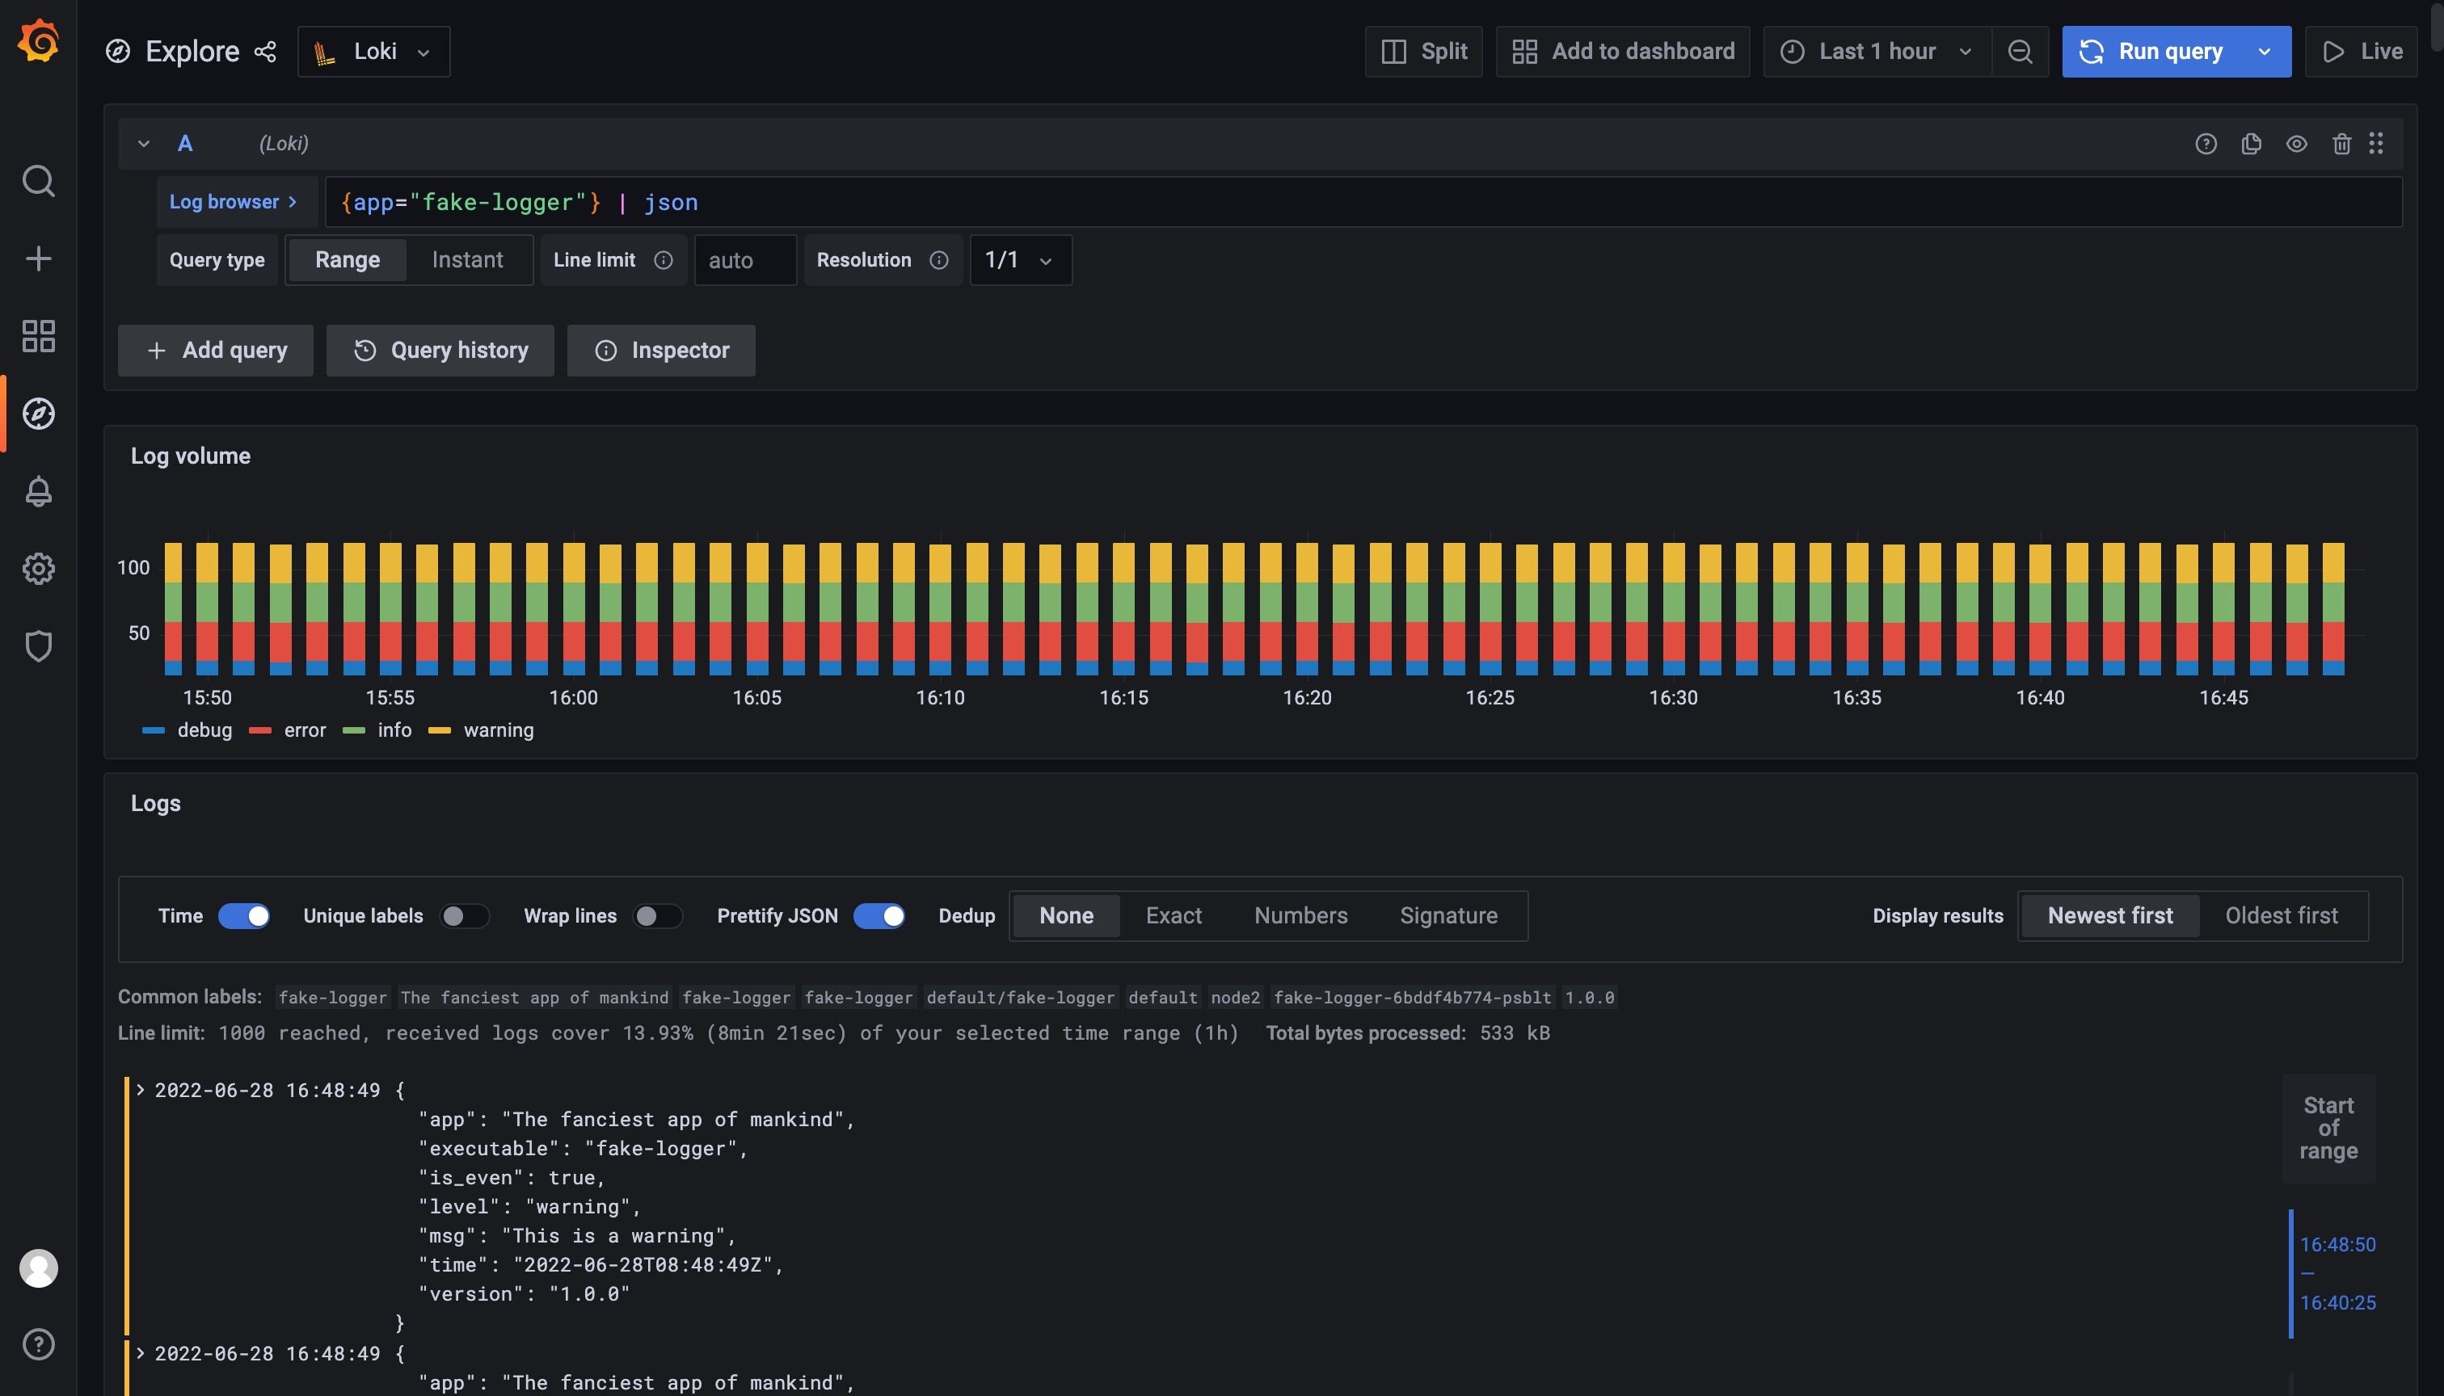
Task: Enable Unique labels switch
Action: pyautogui.click(x=464, y=915)
